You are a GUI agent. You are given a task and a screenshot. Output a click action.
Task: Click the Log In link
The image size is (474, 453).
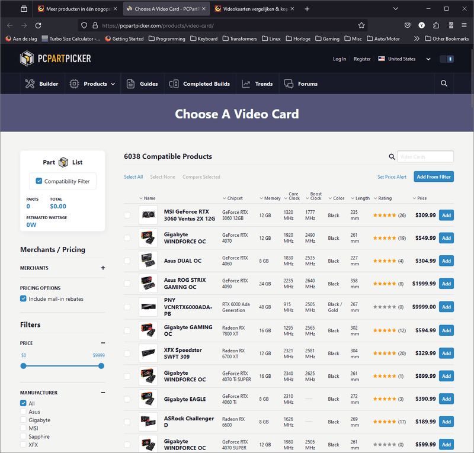pyautogui.click(x=340, y=59)
